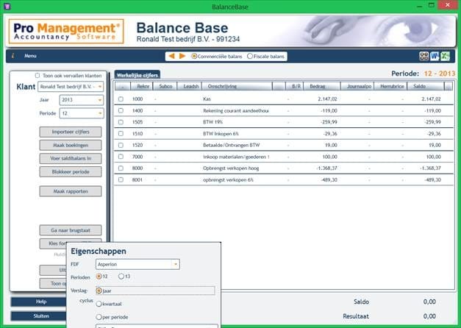Sort by Bedrag column header
This screenshot has height=328, width=461.
(322, 86)
